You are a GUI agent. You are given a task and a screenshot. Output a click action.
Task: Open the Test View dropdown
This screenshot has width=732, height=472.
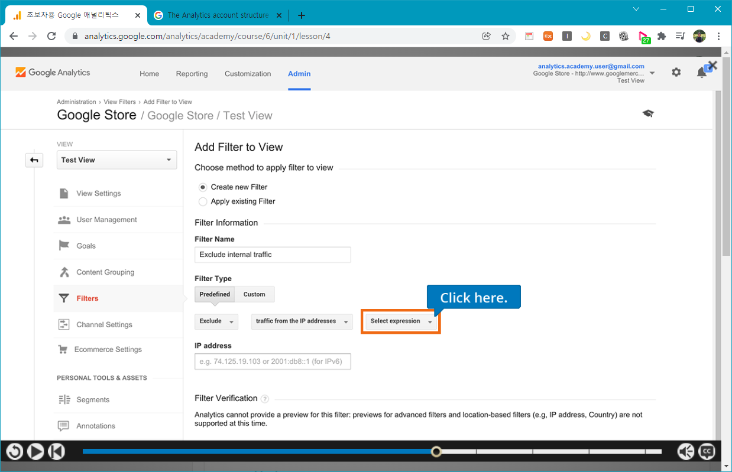click(116, 160)
